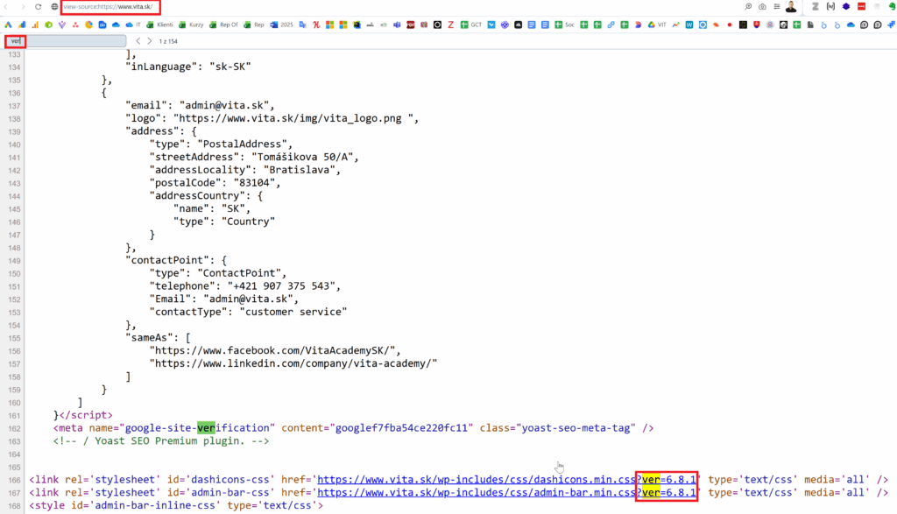The width and height of the screenshot is (897, 514).
Task: Open the 2025 Word bookmark
Action: (x=281, y=25)
